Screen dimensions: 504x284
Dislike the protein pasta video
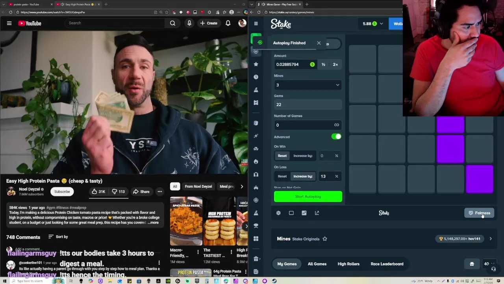(x=118, y=192)
